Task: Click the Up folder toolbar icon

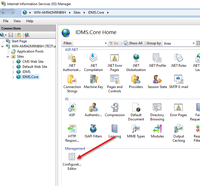Action: [19, 35]
